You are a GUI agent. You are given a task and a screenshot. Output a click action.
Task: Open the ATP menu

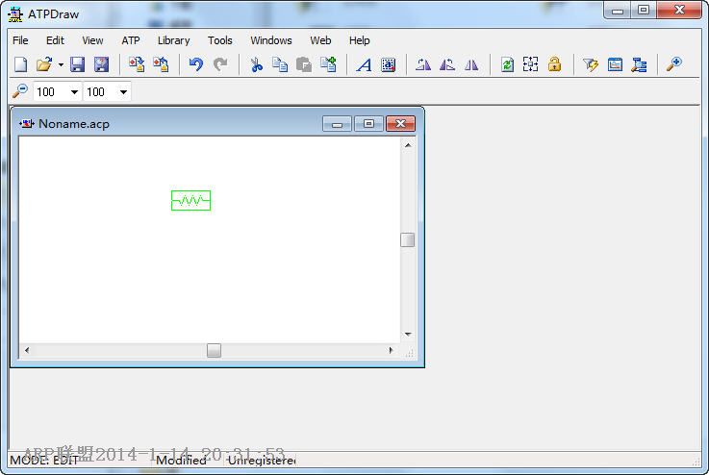(131, 40)
